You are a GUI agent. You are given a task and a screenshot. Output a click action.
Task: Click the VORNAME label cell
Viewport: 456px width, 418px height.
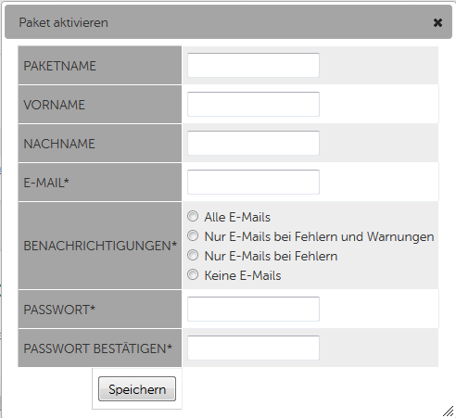coord(100,105)
